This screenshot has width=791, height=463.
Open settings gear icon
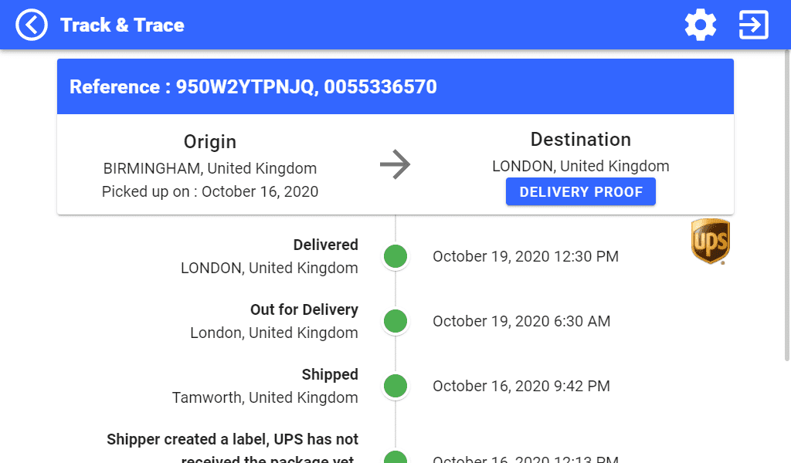coord(701,25)
